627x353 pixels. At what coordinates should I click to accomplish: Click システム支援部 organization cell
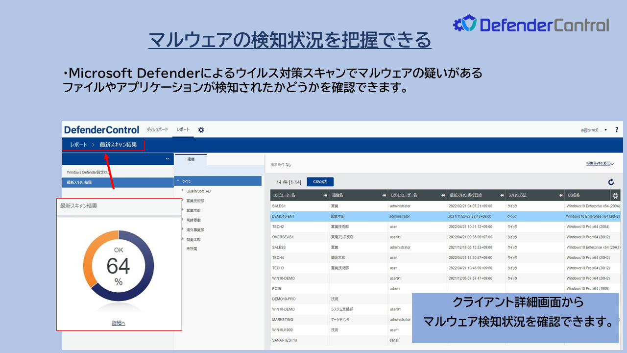click(342, 309)
